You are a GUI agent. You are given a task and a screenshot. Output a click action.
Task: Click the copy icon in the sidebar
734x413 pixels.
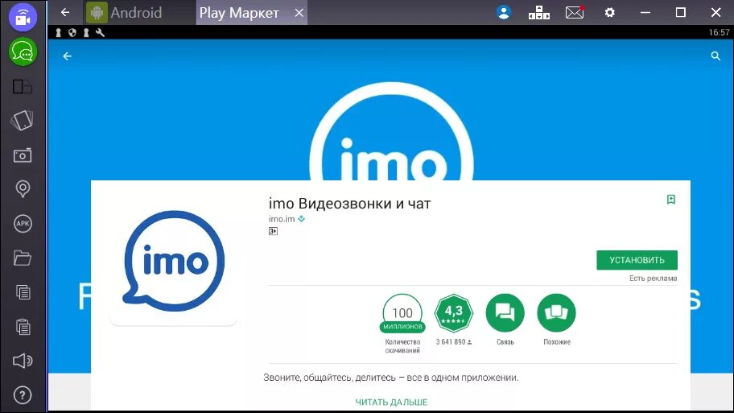tap(23, 292)
